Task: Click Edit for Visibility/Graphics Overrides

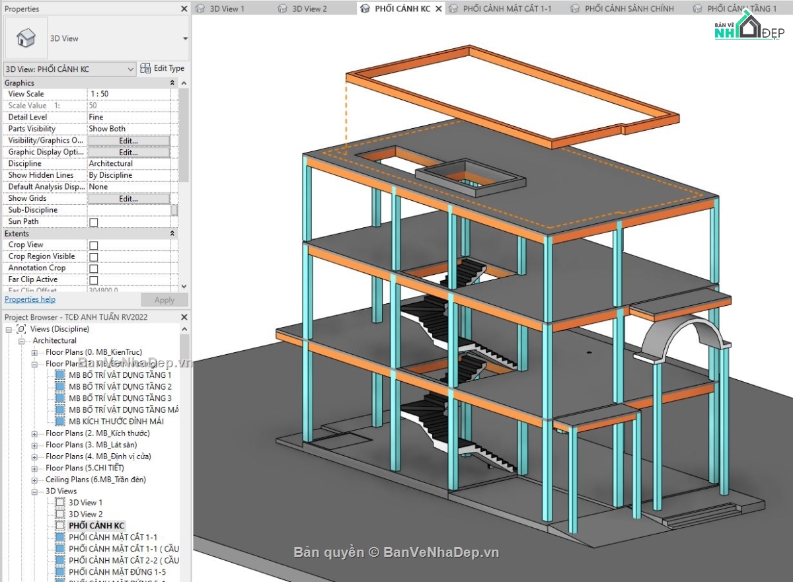Action: pos(130,140)
